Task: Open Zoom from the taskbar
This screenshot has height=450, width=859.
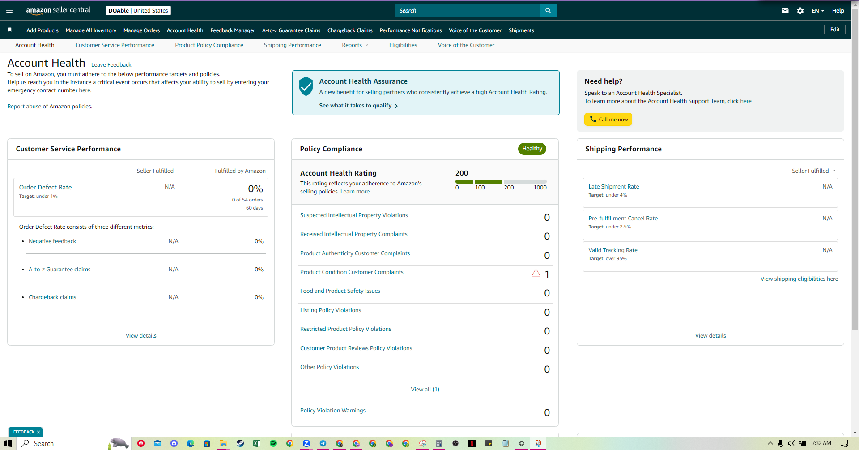Action: (x=306, y=443)
